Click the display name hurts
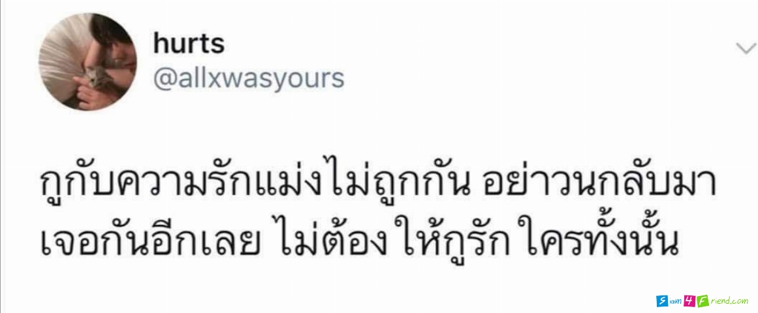The width and height of the screenshot is (758, 313). 189,43
